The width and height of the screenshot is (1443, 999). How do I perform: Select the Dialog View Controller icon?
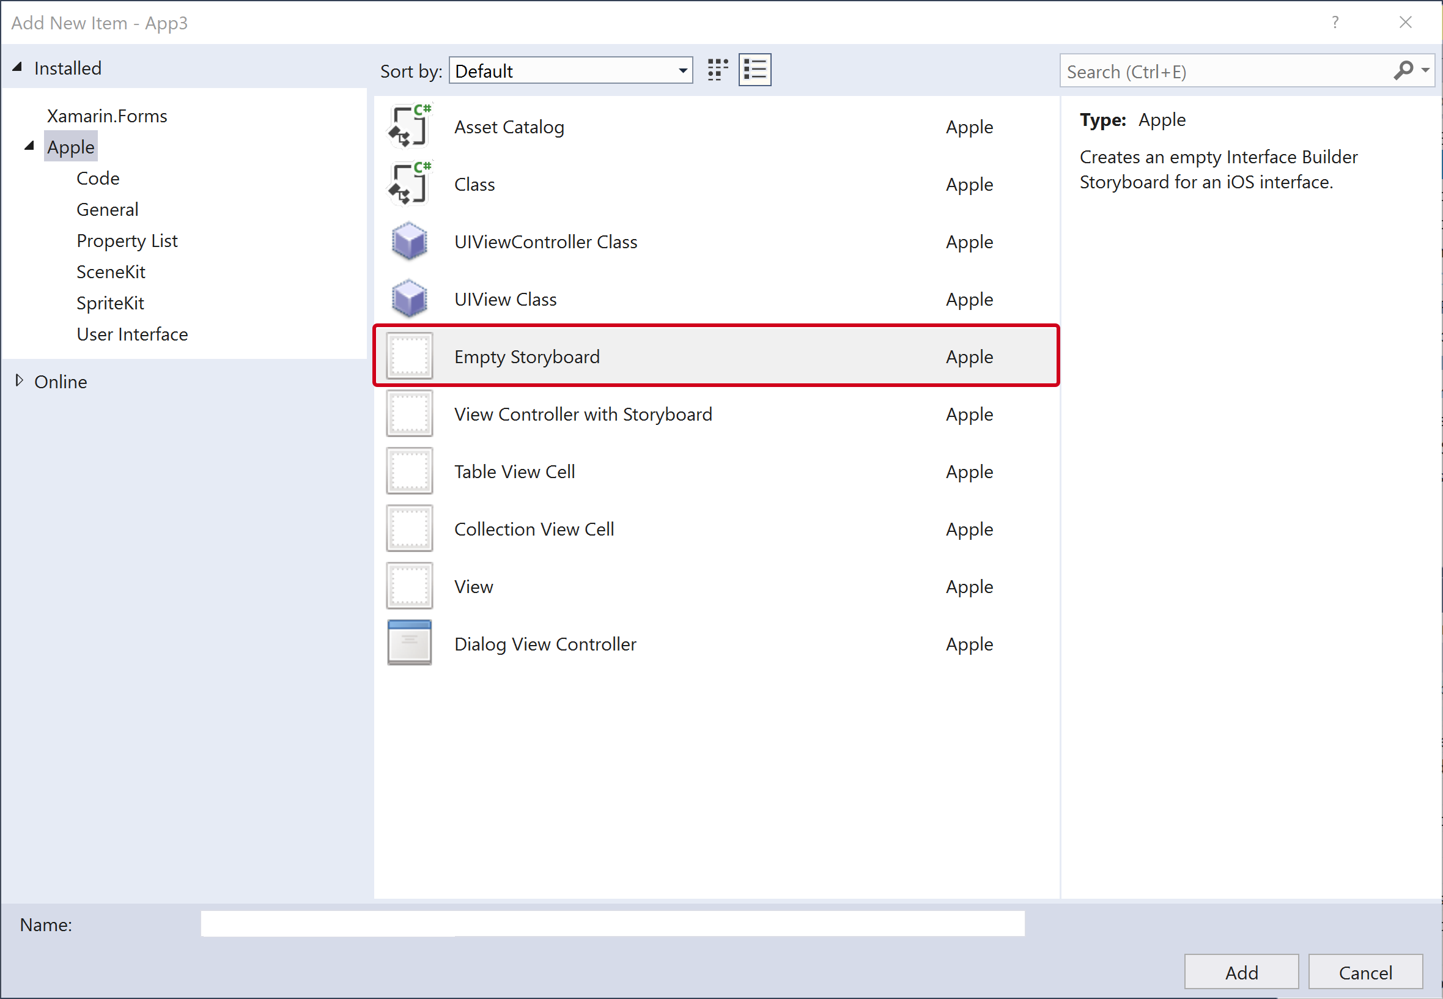(411, 644)
